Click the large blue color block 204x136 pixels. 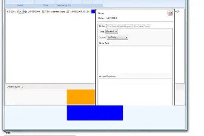coord(95,113)
